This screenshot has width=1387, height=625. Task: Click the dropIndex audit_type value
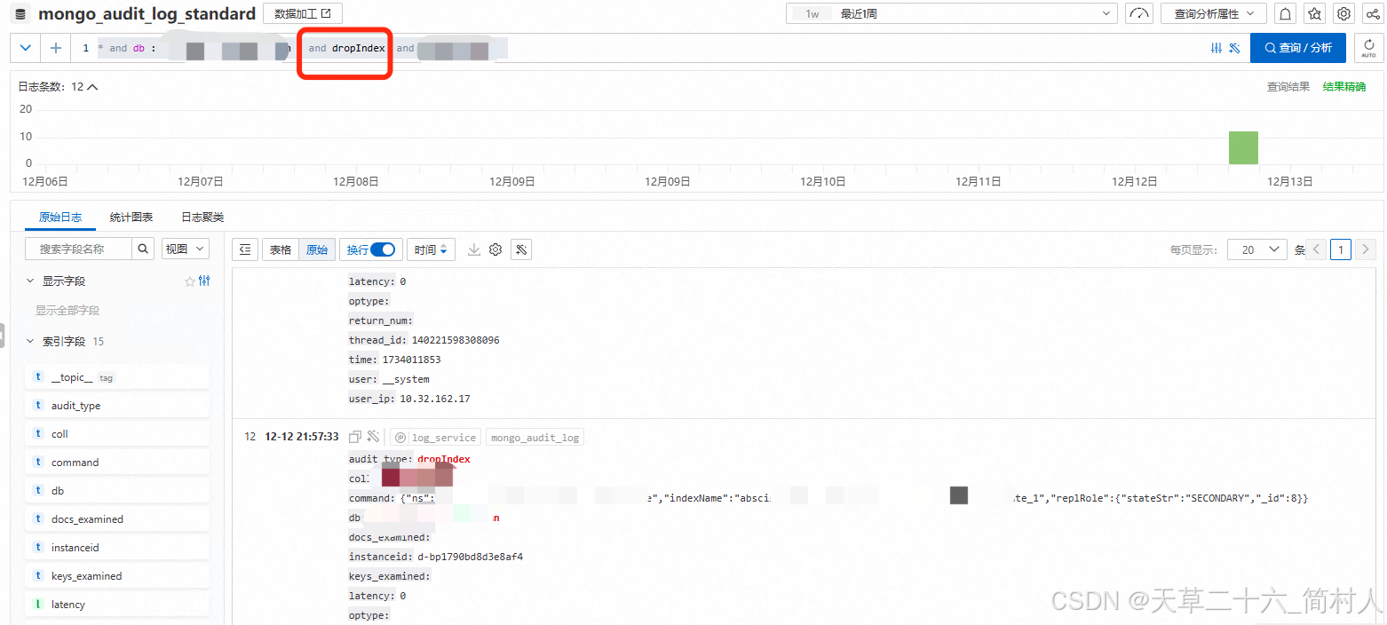click(x=444, y=459)
